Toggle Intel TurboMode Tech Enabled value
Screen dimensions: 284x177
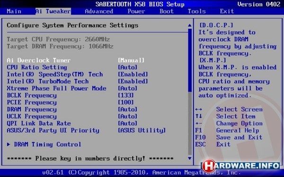coord(133,81)
